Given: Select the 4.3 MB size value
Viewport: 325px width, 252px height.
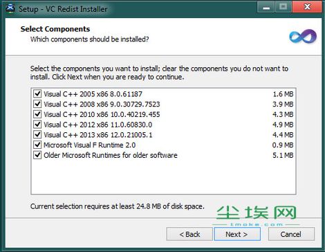Looking at the screenshot, I should click(x=283, y=114).
